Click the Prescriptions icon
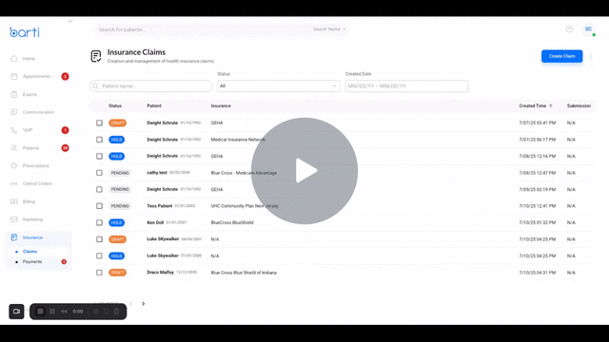 click(x=14, y=165)
